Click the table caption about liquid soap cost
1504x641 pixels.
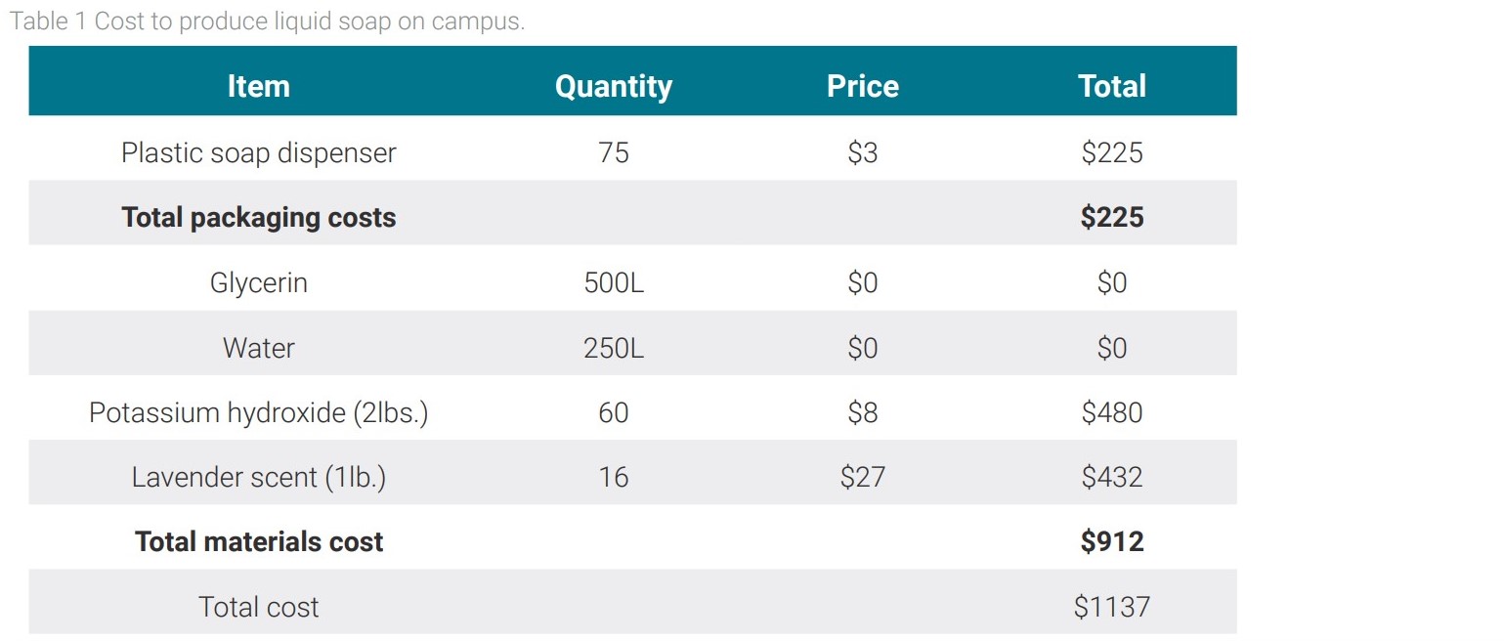[267, 21]
